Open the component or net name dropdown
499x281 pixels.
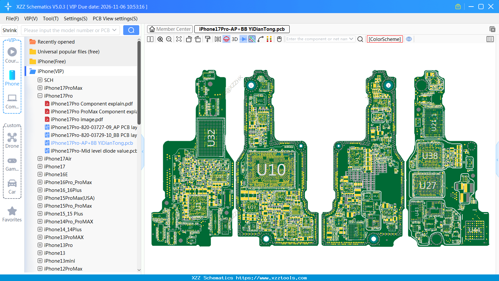pyautogui.click(x=351, y=39)
